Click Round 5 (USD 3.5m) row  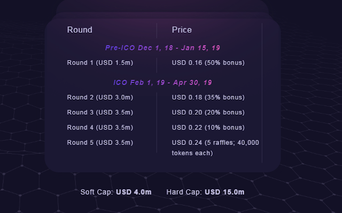(x=100, y=143)
